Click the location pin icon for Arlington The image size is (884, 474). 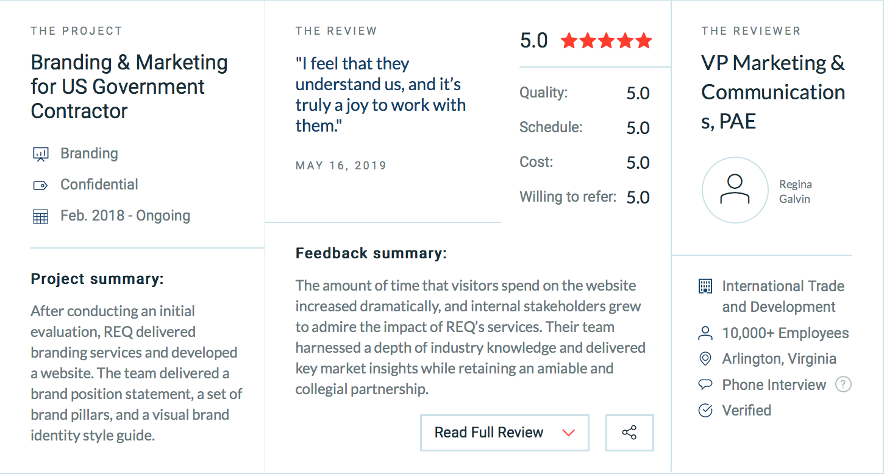[x=705, y=359]
